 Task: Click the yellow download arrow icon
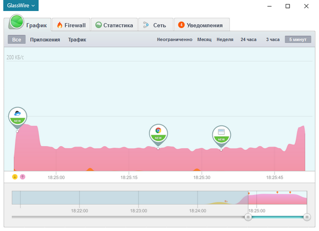pyautogui.click(x=14, y=176)
